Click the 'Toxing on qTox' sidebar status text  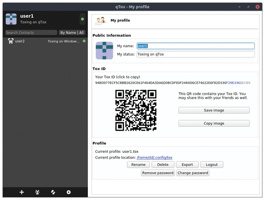click(x=33, y=22)
